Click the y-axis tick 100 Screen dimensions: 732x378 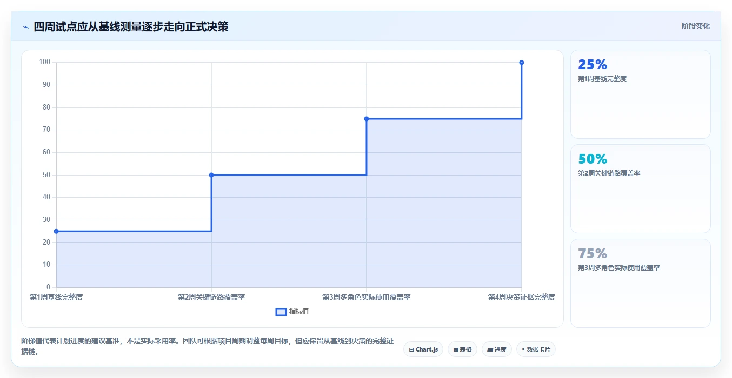44,62
